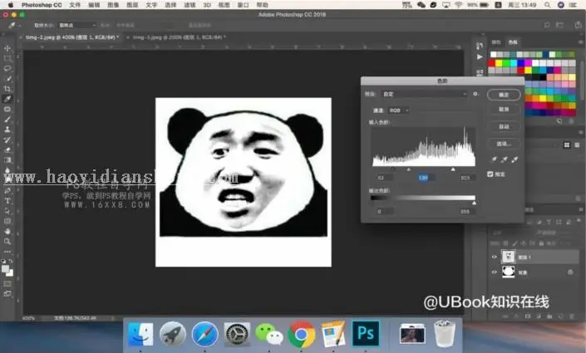Open Finder from the Dock
586x353 pixels.
pos(140,334)
